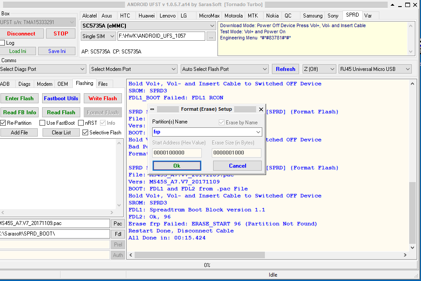Toggle the Info checkbox
This screenshot has height=281, width=421.
103,123
